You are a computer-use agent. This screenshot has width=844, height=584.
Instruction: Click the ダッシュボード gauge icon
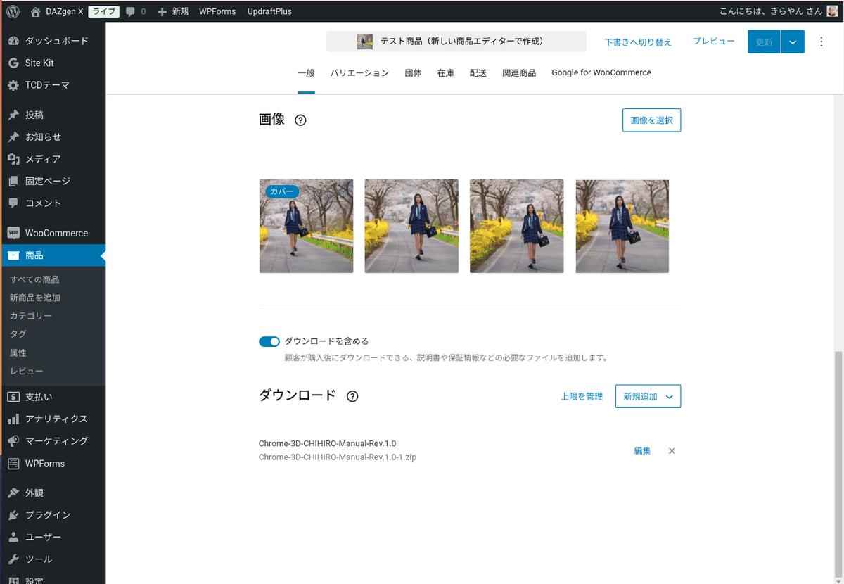click(13, 41)
